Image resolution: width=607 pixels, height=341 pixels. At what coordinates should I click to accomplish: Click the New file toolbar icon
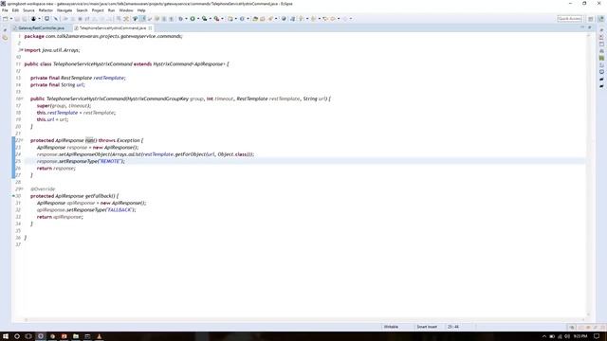click(5, 19)
